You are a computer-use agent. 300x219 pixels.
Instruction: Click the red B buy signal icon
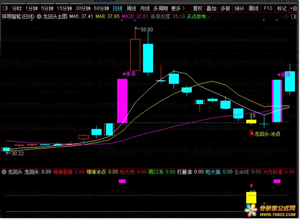coord(252,133)
